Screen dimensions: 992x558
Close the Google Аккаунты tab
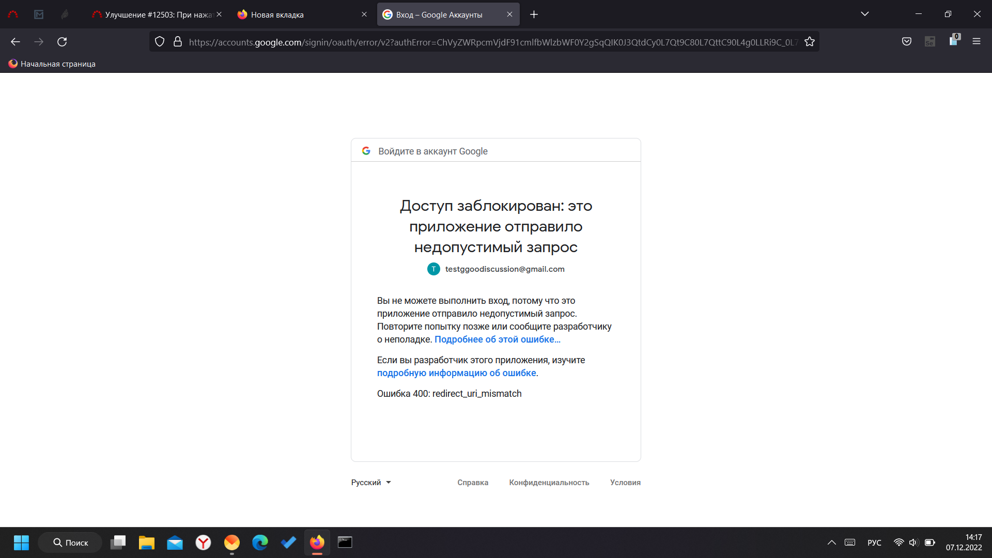coord(509,14)
